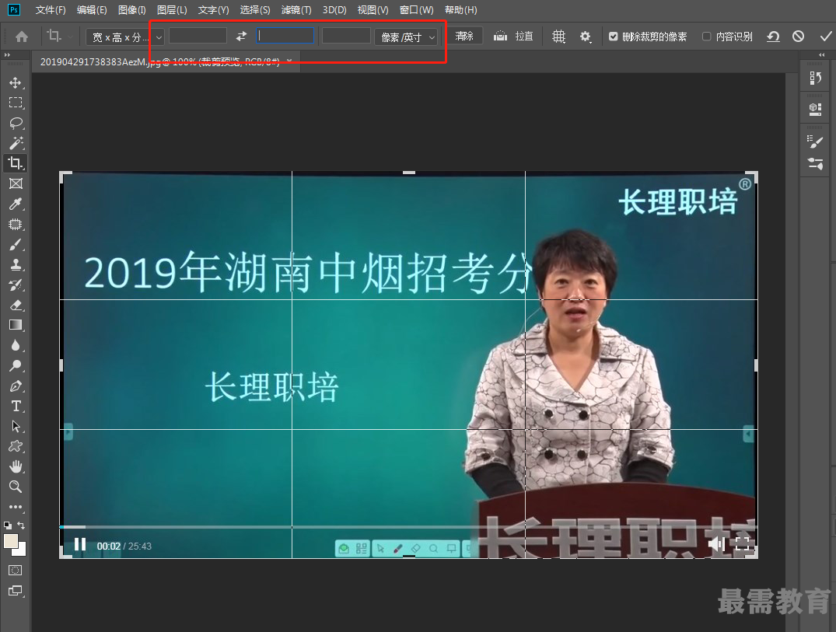Viewport: 836px width, 632px height.
Task: Open the Layer menu
Action: click(172, 9)
